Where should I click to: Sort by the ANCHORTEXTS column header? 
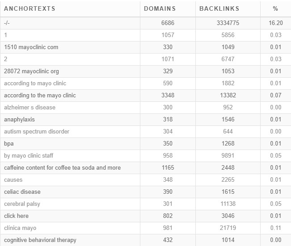coord(30,8)
